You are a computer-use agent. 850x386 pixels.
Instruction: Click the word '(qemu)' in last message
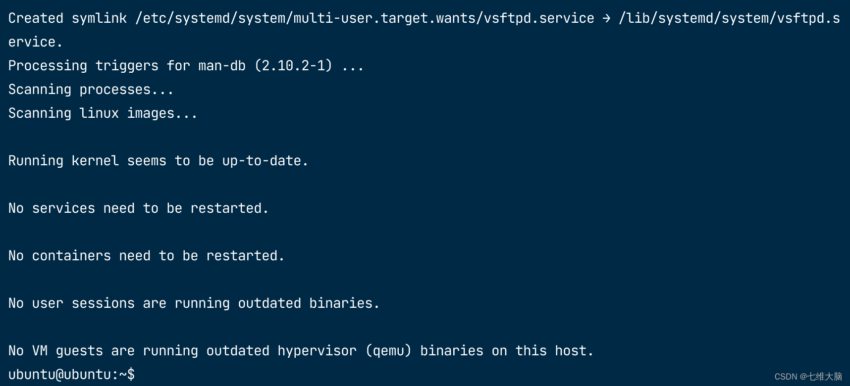click(x=388, y=351)
